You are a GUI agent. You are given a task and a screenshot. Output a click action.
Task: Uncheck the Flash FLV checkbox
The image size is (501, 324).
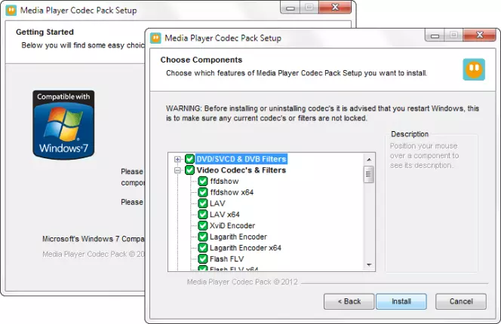click(x=202, y=259)
